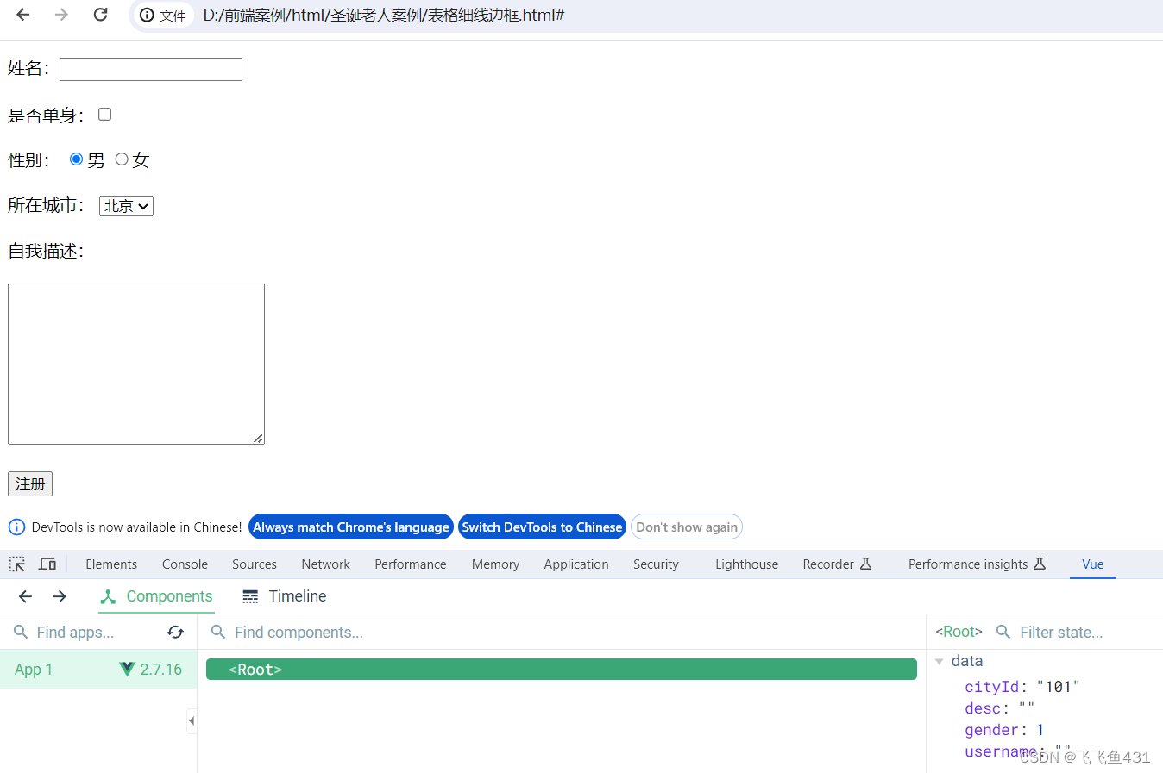Screen dimensions: 1163x773
Task: Select the Vue DevTools tab
Action: tap(1092, 564)
